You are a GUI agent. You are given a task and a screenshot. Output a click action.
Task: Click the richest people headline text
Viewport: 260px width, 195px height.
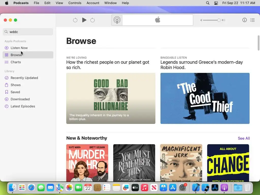108,65
